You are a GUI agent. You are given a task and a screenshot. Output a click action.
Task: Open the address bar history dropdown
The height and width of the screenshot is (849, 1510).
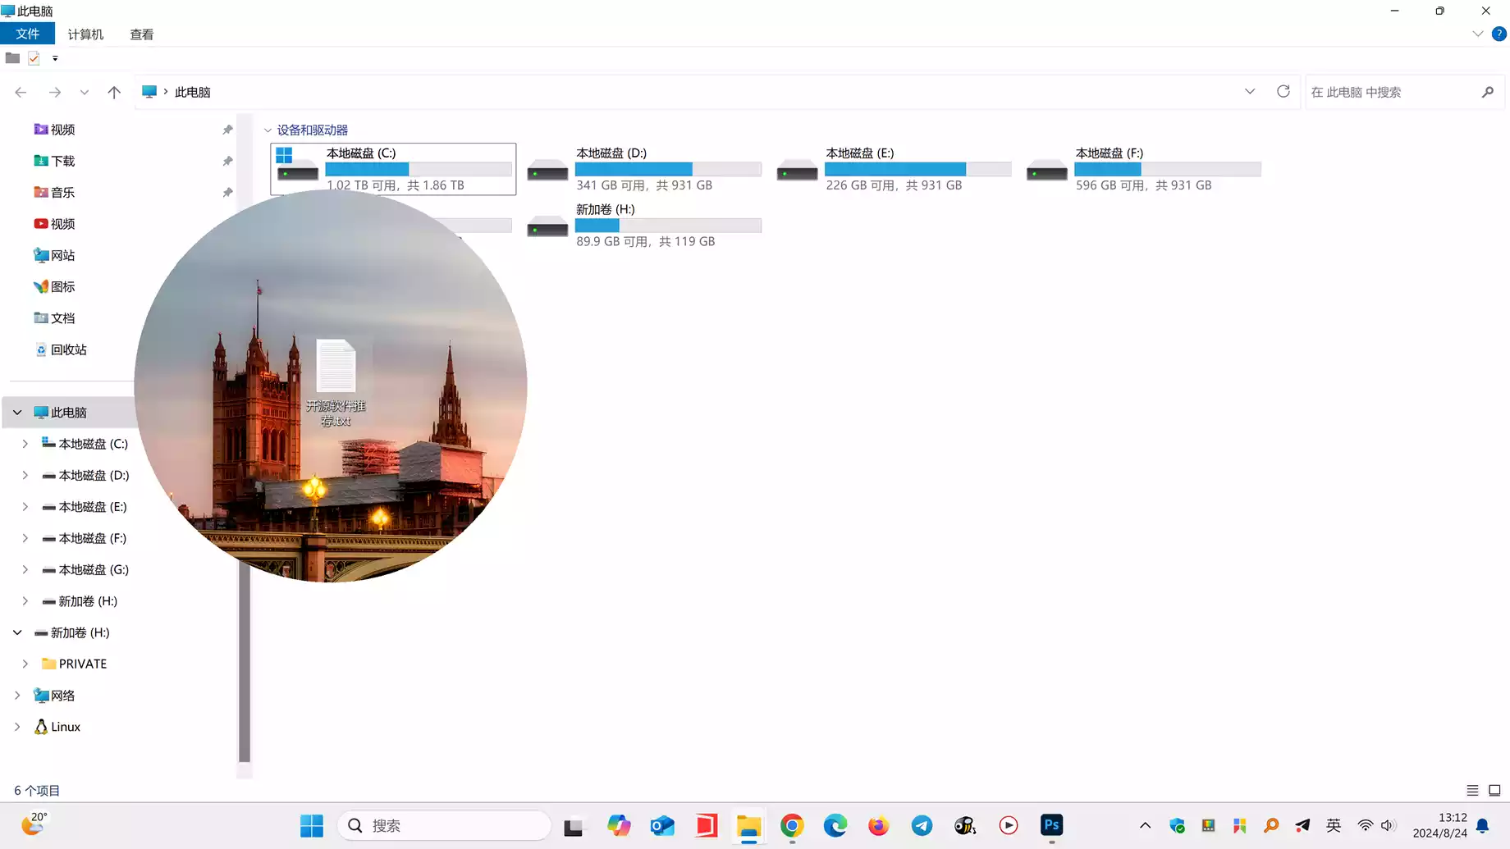pos(1249,92)
